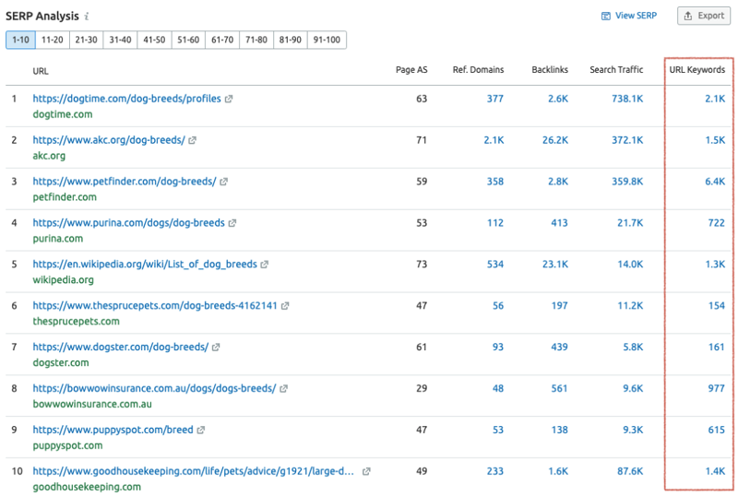Click Search Traffic value 738.1K for dogtime.com
Viewport: 738px width, 496px height.
[627, 99]
